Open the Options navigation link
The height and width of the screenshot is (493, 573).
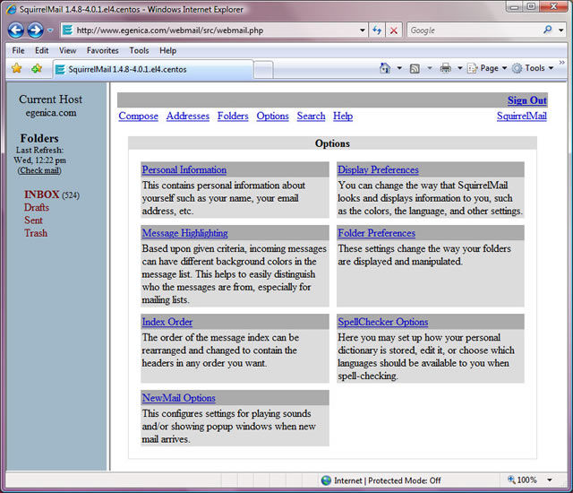coord(272,116)
